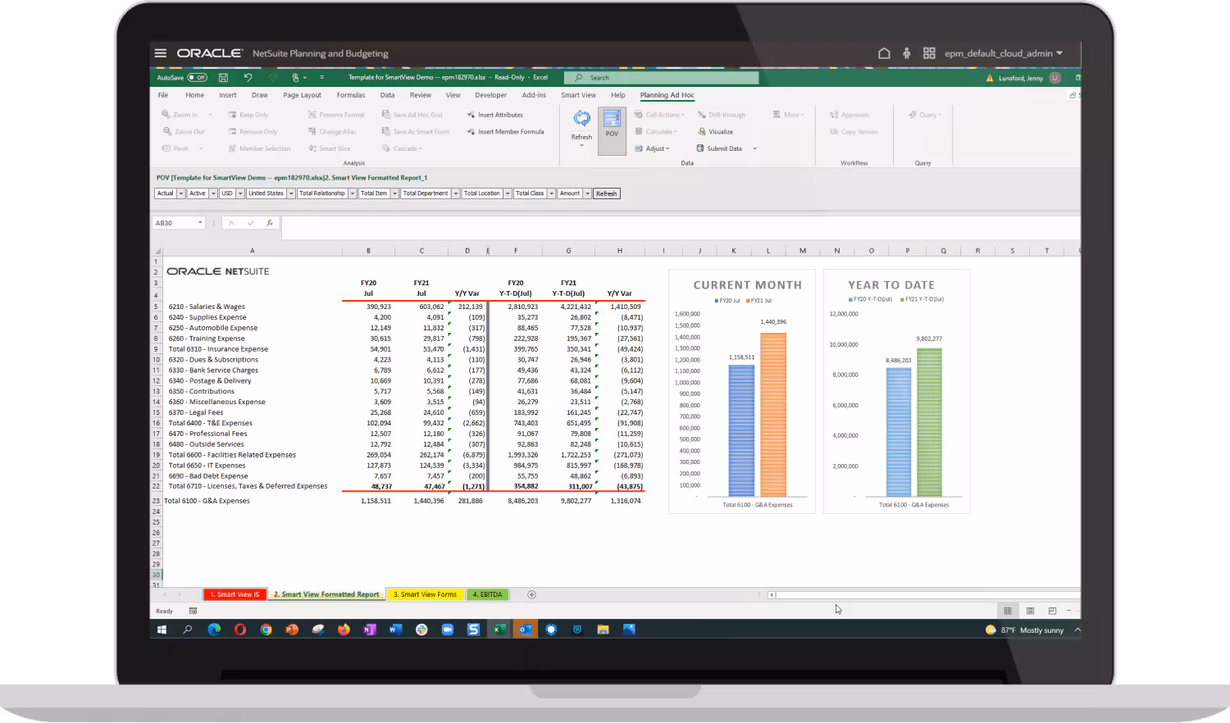Toggle the POV button in ribbon
This screenshot has height=723, width=1230.
[x=612, y=123]
